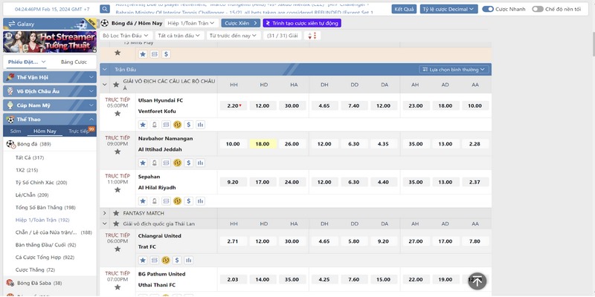Click the Galaxy banner button
Image resolution: width=595 pixels, height=297 pixels.
coord(50,24)
